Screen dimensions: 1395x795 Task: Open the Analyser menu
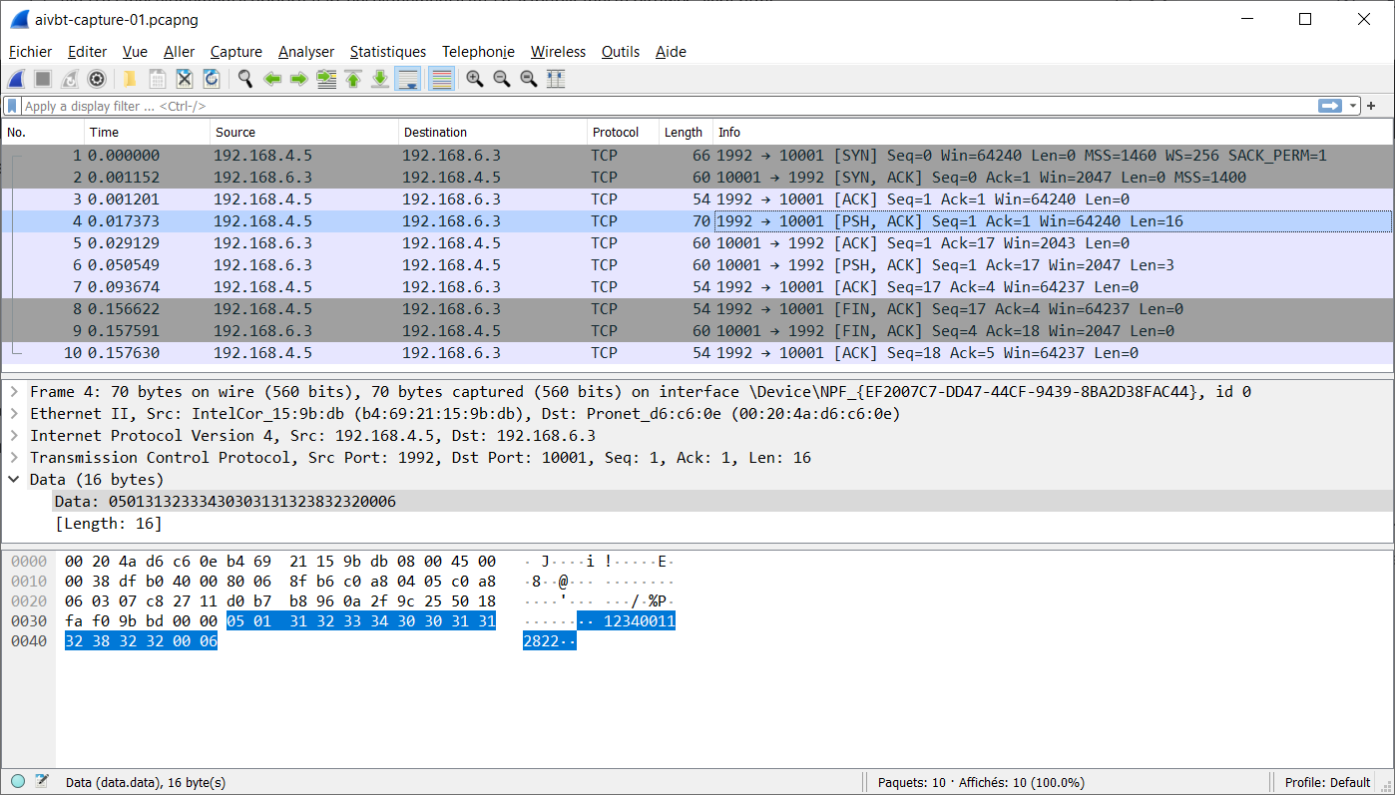(x=306, y=52)
